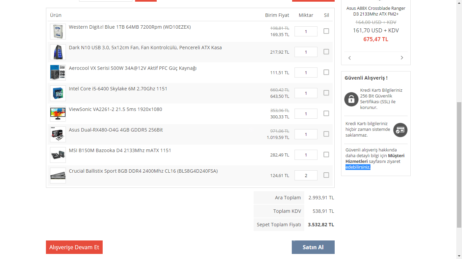Focus the Miktar box for Intel Core i5-6400
Viewport: 462px width, 259px height.
306,93
